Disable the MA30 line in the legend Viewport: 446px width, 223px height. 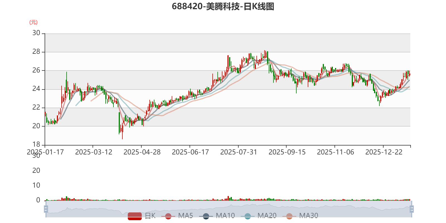300,215
